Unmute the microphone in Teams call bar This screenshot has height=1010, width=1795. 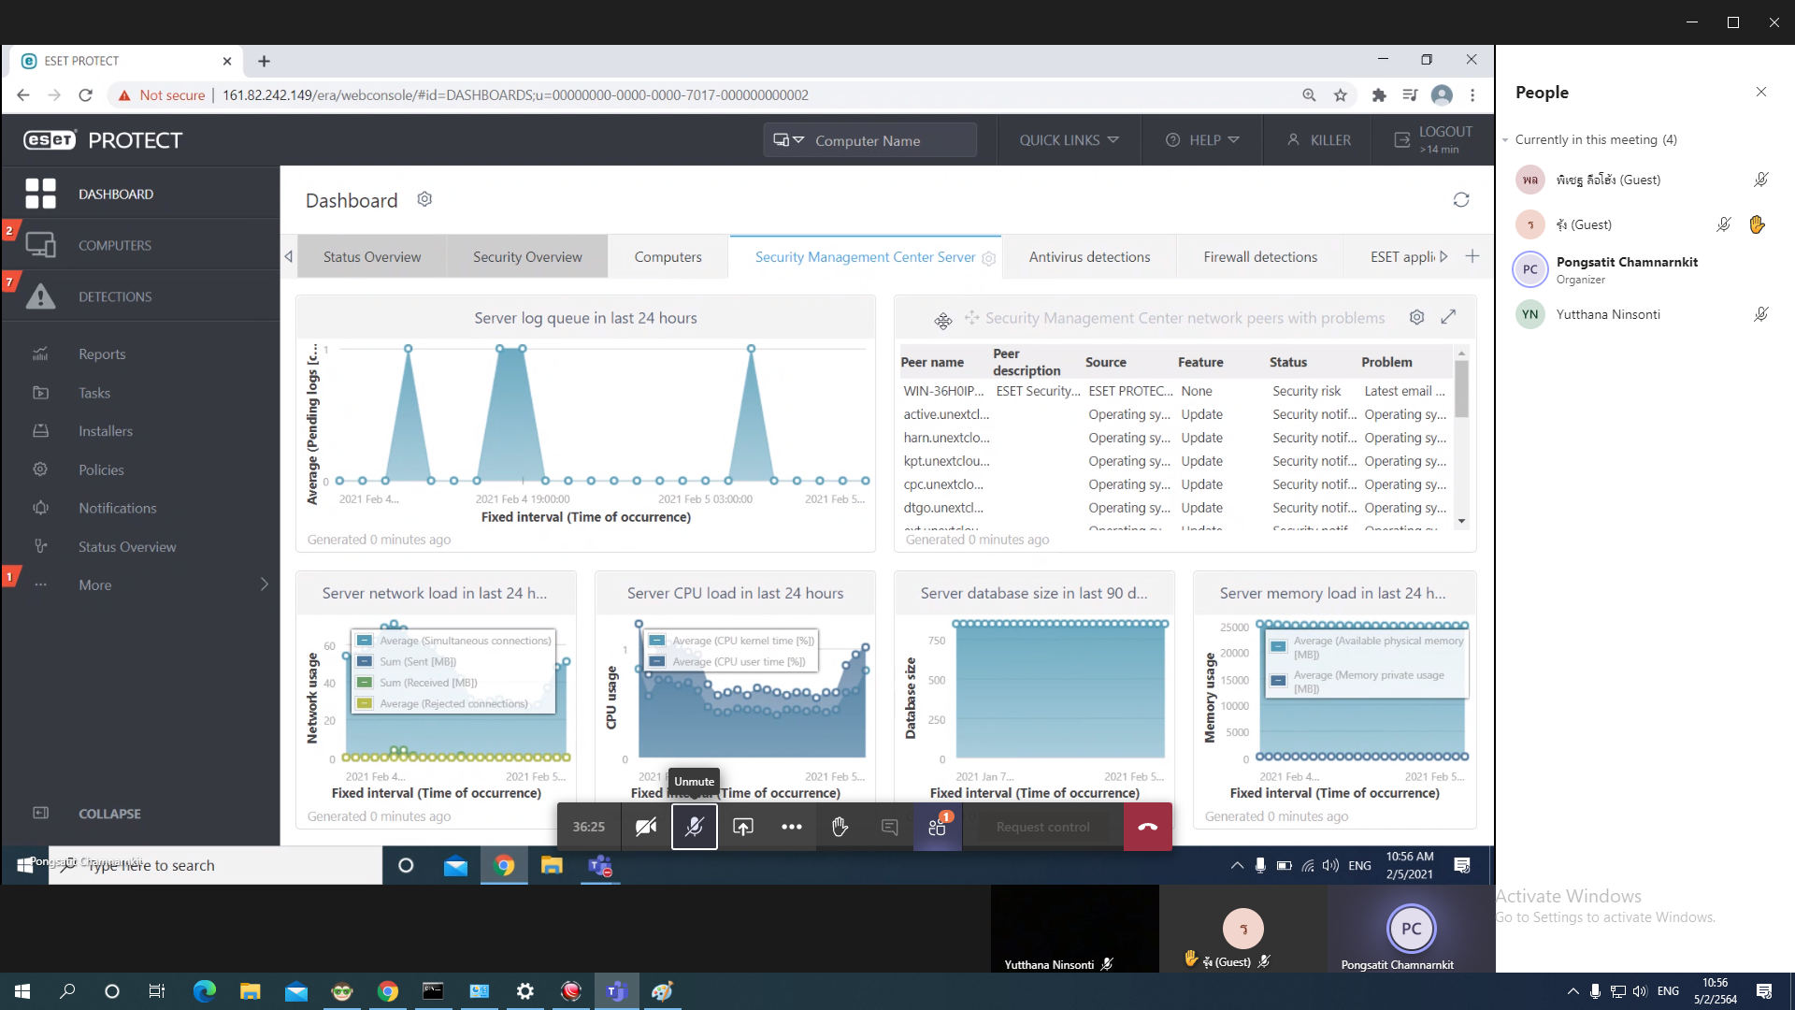pos(695,827)
